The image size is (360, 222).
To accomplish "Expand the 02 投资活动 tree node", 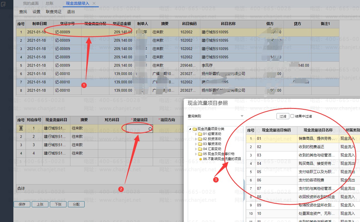I will point(196,139).
